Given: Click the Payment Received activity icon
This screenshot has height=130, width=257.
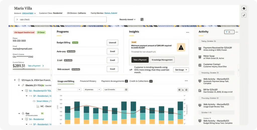Looking at the screenshot, I should [200, 49].
